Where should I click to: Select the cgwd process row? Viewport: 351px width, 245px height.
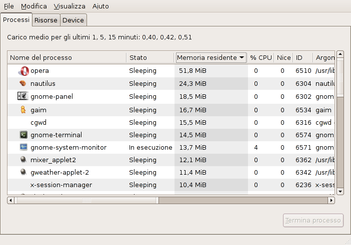171,122
